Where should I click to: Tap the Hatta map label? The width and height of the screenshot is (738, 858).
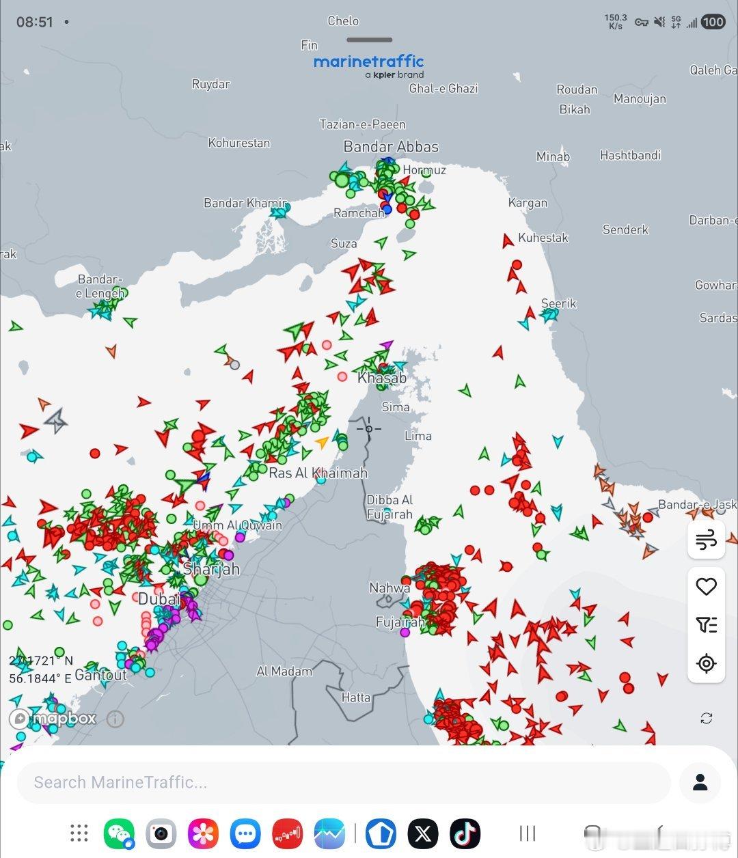[356, 697]
